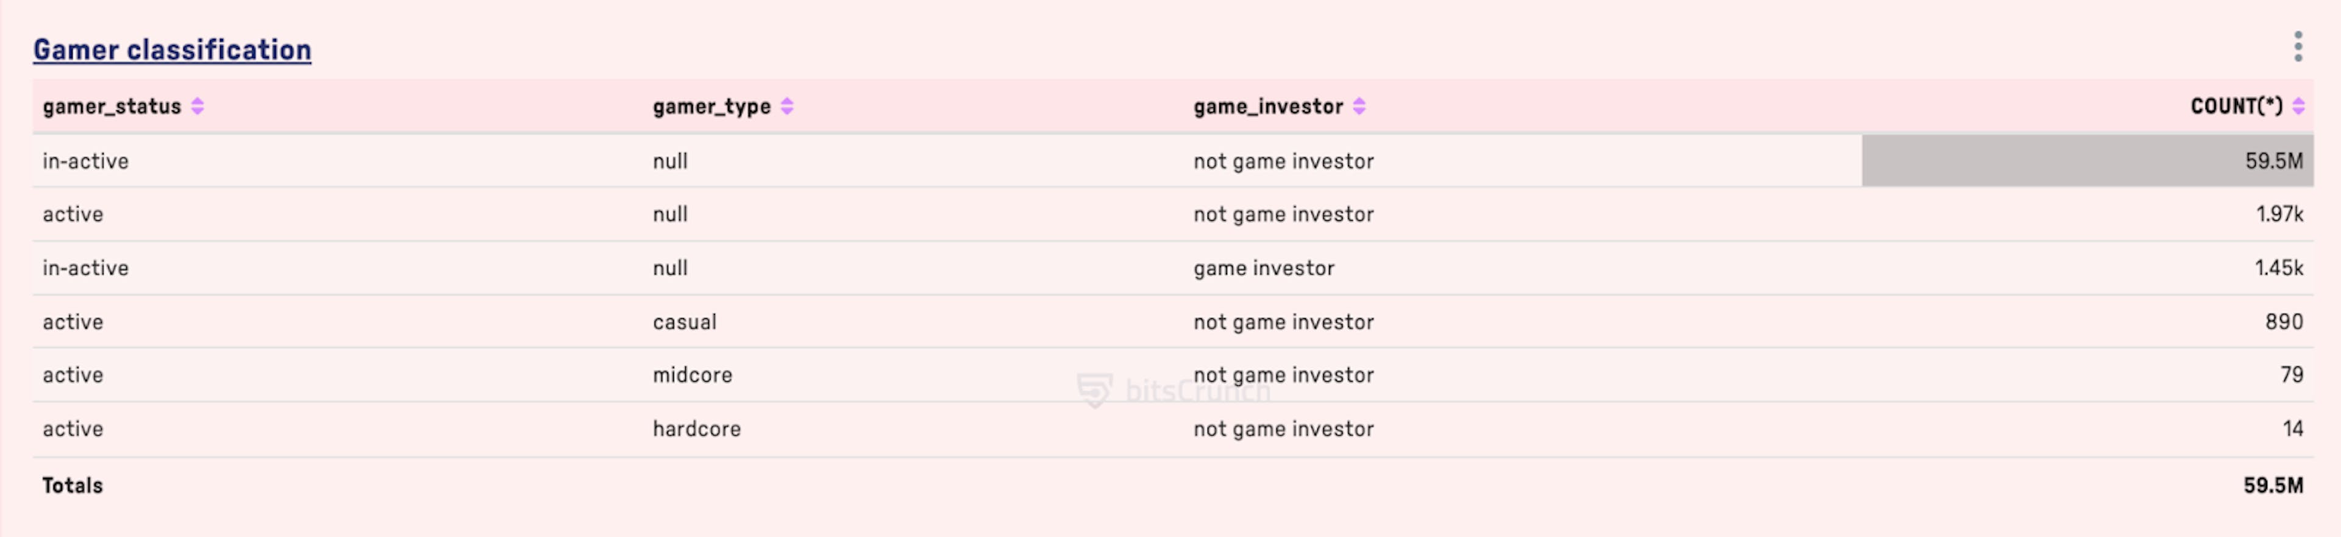This screenshot has width=2341, height=537.
Task: Click the midcore gamer type cell
Action: [x=691, y=375]
